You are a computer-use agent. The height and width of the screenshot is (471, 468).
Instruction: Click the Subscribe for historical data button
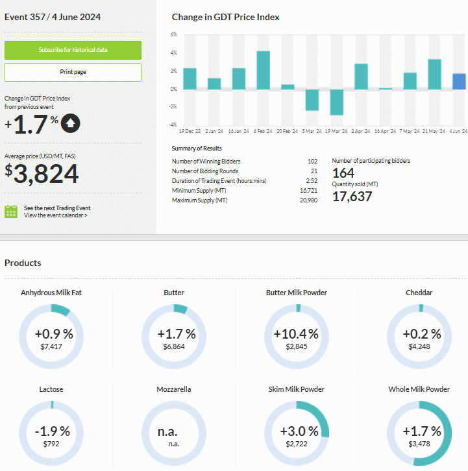(x=73, y=50)
